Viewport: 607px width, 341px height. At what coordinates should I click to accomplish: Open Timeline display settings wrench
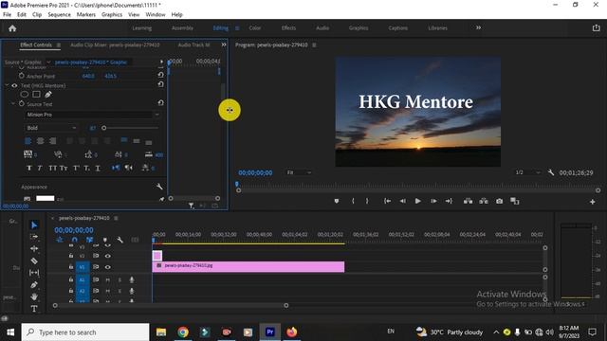point(120,240)
